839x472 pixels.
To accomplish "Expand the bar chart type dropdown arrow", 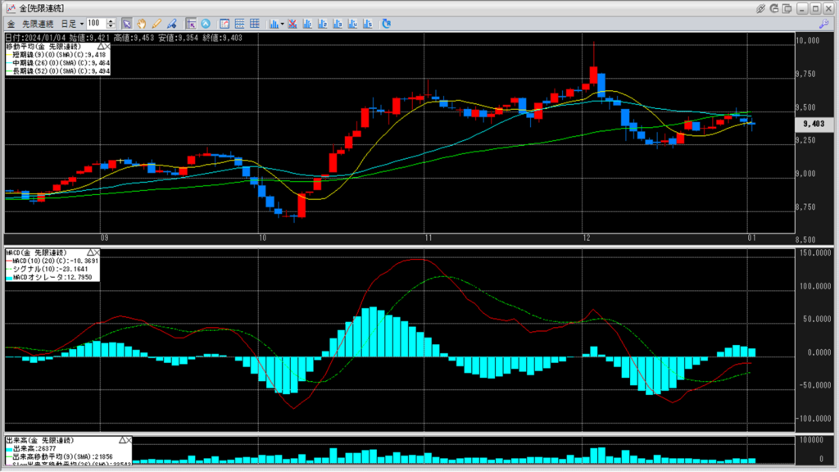I will pos(281,24).
